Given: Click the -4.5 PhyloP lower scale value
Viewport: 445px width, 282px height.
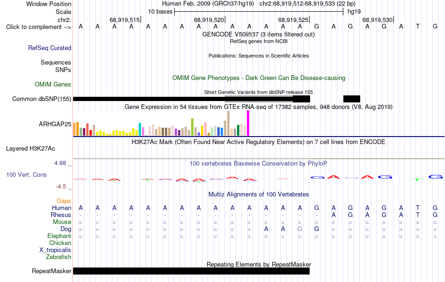Looking at the screenshot, I should 61,187.
